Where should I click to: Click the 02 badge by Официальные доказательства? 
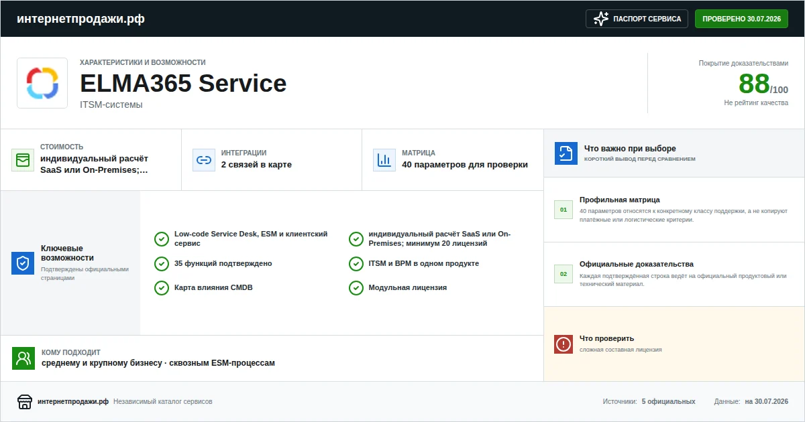[563, 274]
